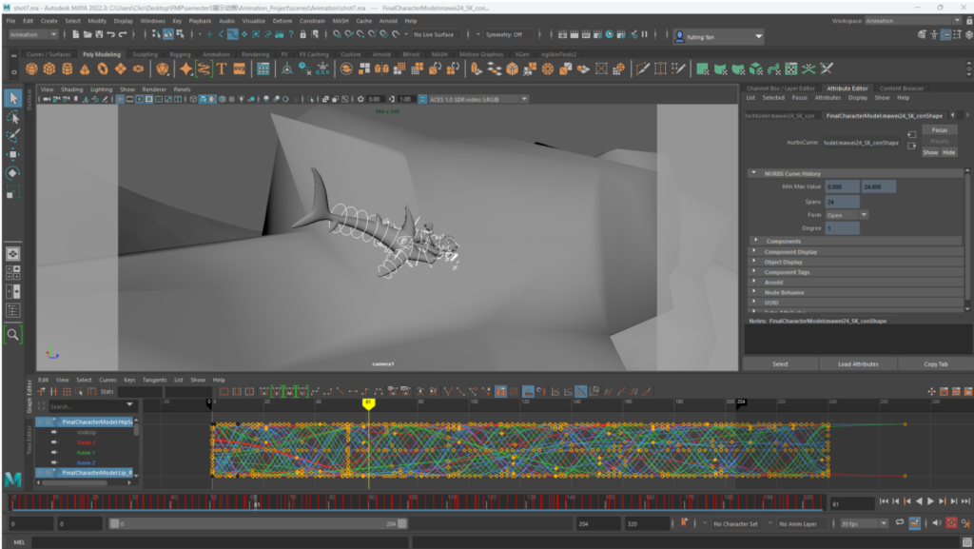Open the Form dropdown set to Open
This screenshot has height=549, width=974.
tap(846, 215)
